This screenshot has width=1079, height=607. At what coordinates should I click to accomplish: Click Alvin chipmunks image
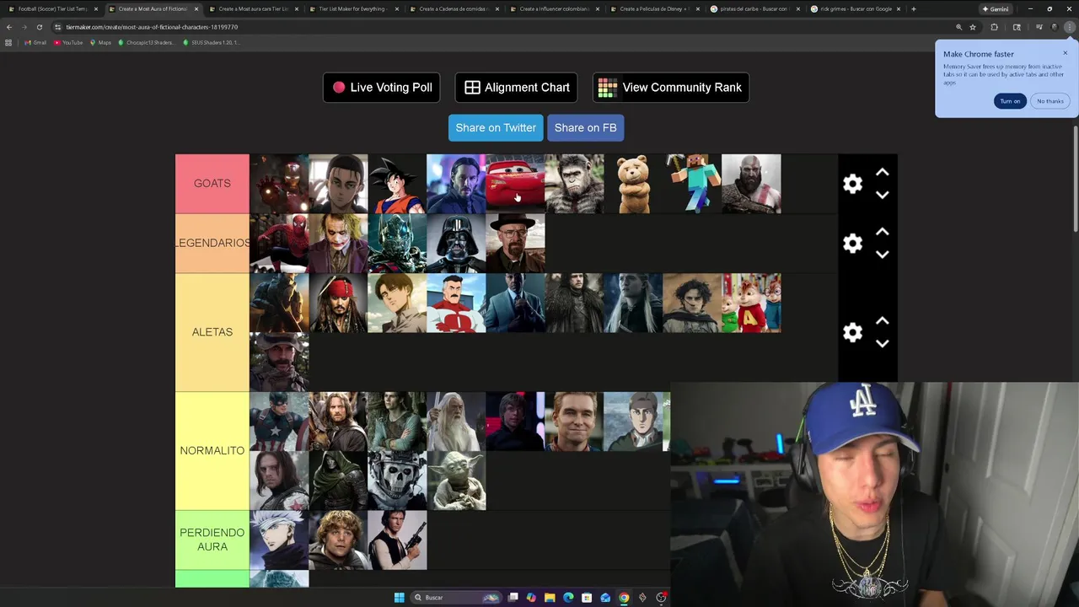click(x=751, y=303)
